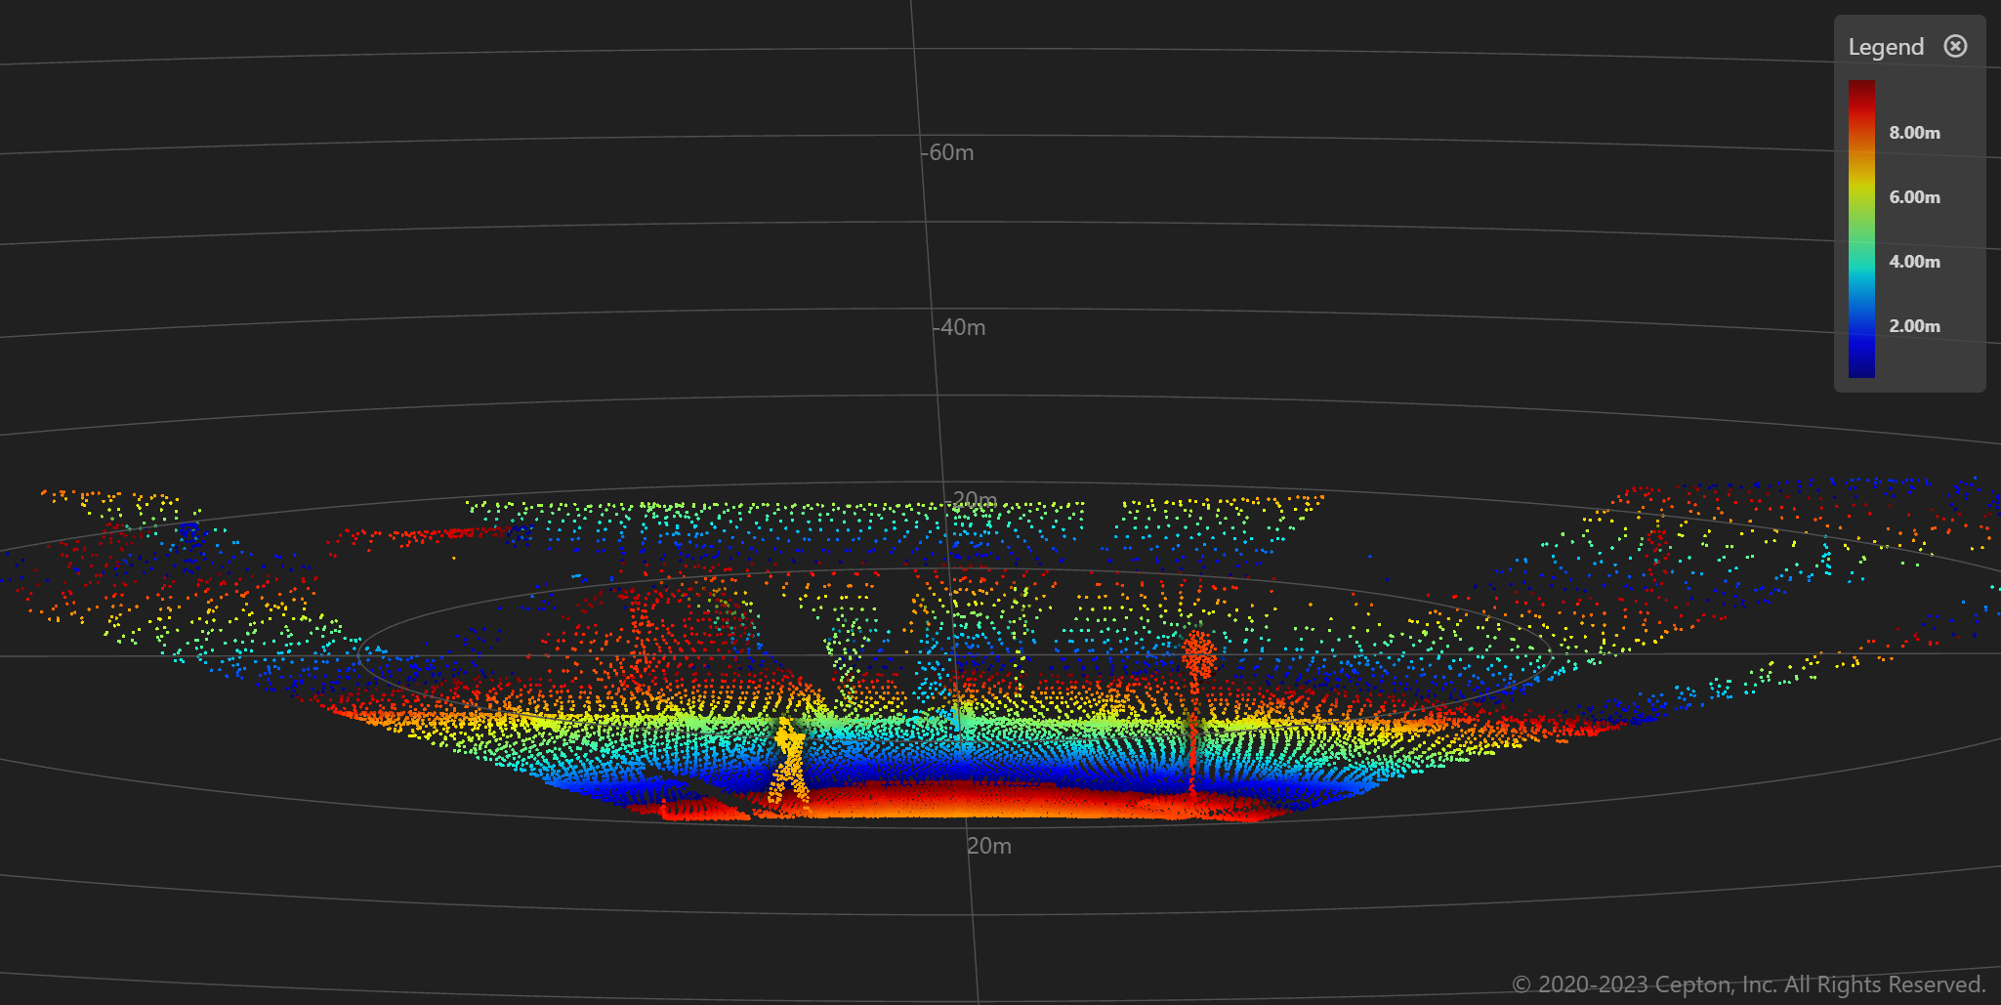Select the red pole with rounded top
2001x1005 pixels.
pyautogui.click(x=1197, y=656)
